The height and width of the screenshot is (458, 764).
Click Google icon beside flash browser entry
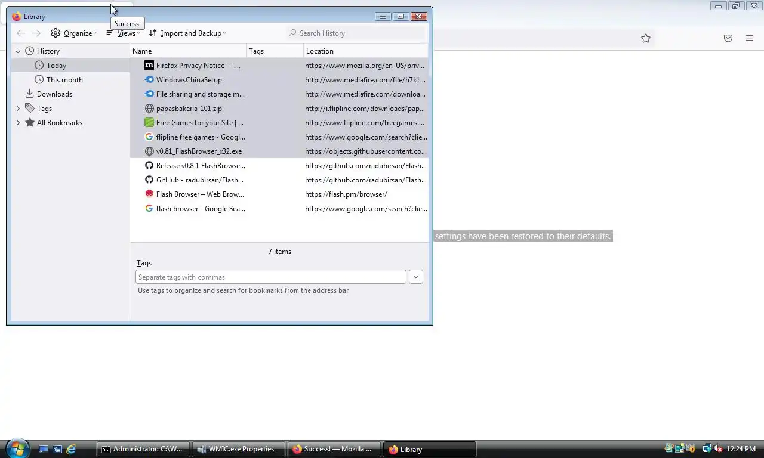(149, 209)
